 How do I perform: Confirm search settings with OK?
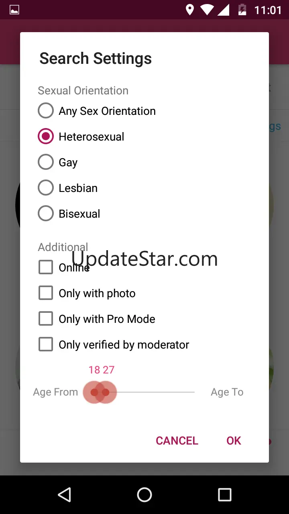pyautogui.click(x=234, y=441)
